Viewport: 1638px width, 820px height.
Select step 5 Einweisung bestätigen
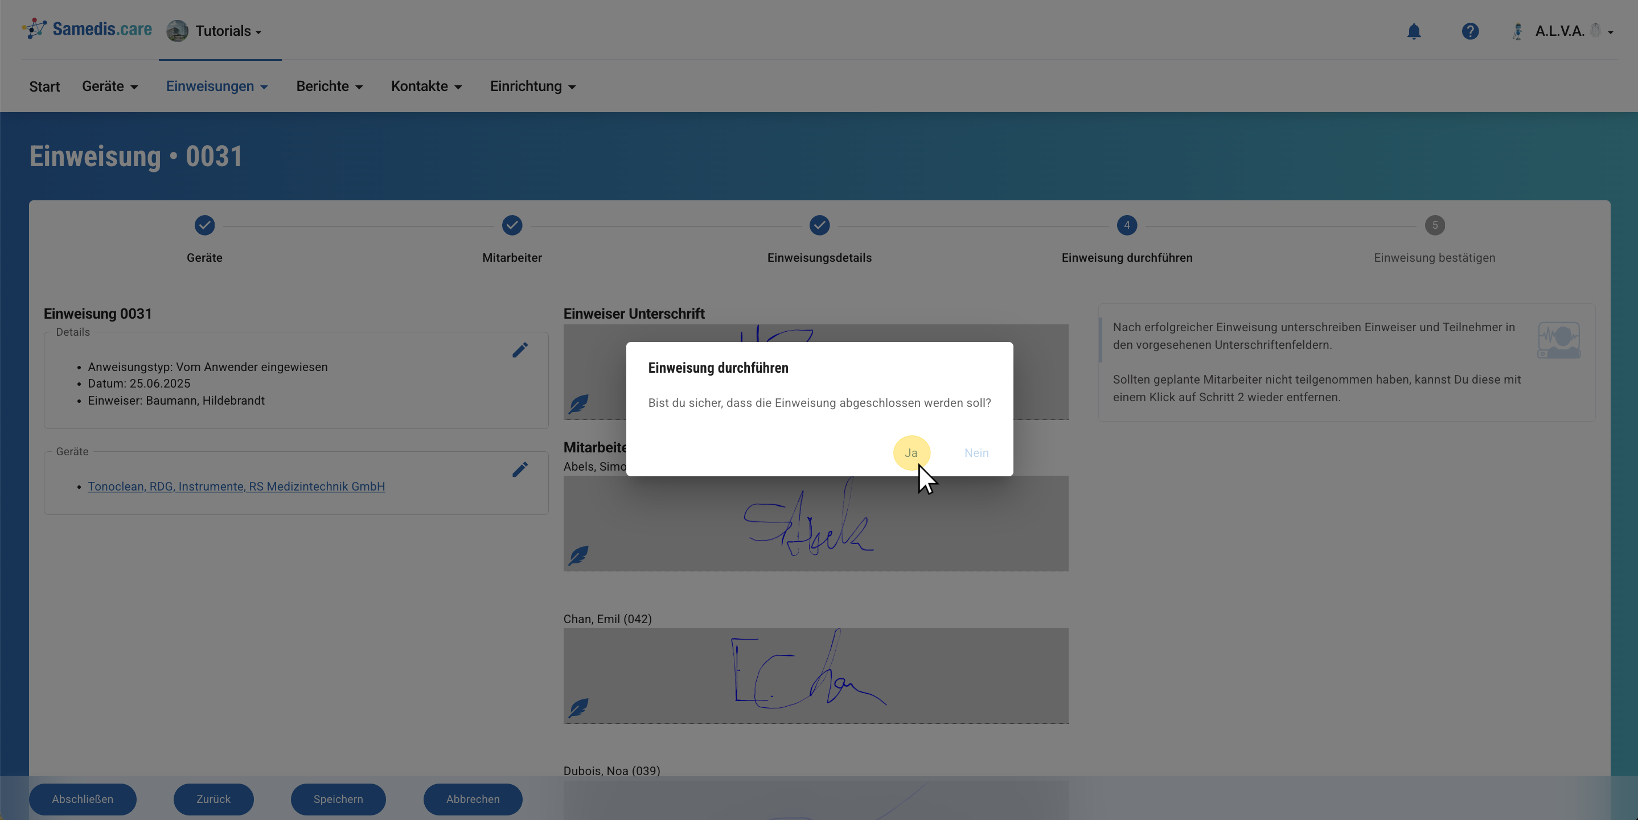(1435, 225)
